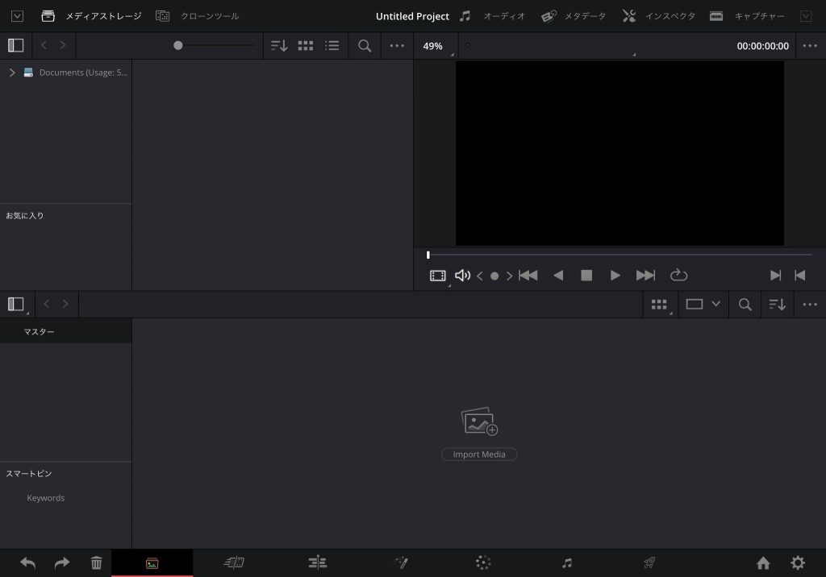The image size is (826, 577).
Task: Switch to the Color page icon
Action: click(483, 563)
